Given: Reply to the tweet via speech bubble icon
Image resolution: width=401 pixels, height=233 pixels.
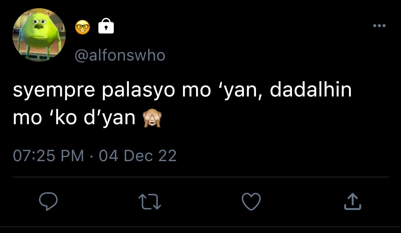Looking at the screenshot, I should tap(48, 202).
